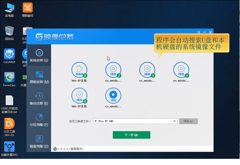Minimize the 映像总裁 window

pos(204,32)
